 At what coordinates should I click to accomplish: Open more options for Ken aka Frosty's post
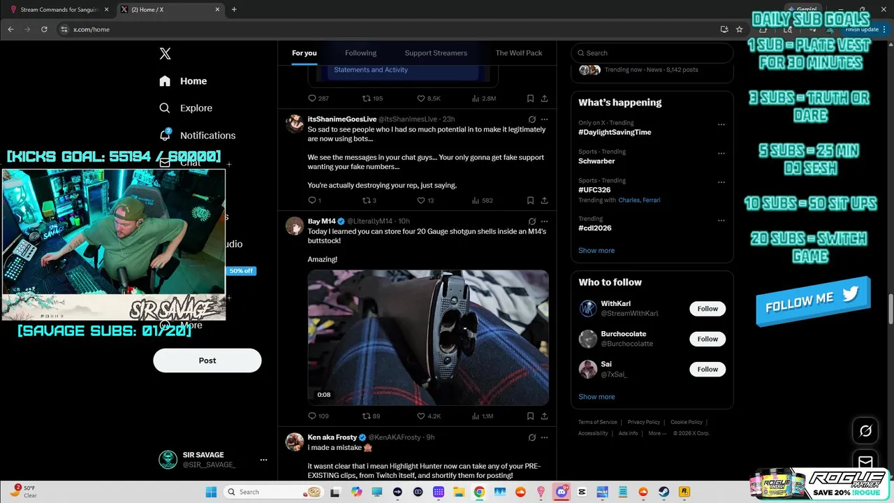(x=545, y=437)
